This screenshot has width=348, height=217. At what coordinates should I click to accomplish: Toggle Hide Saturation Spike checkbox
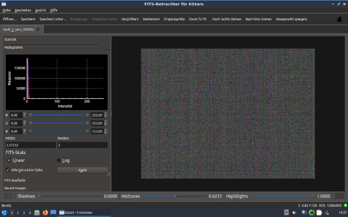[7, 169]
